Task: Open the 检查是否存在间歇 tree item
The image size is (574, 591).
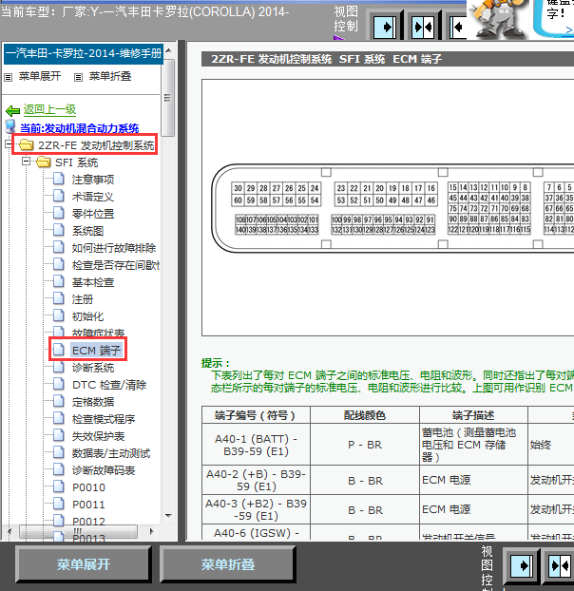Action: (116, 265)
